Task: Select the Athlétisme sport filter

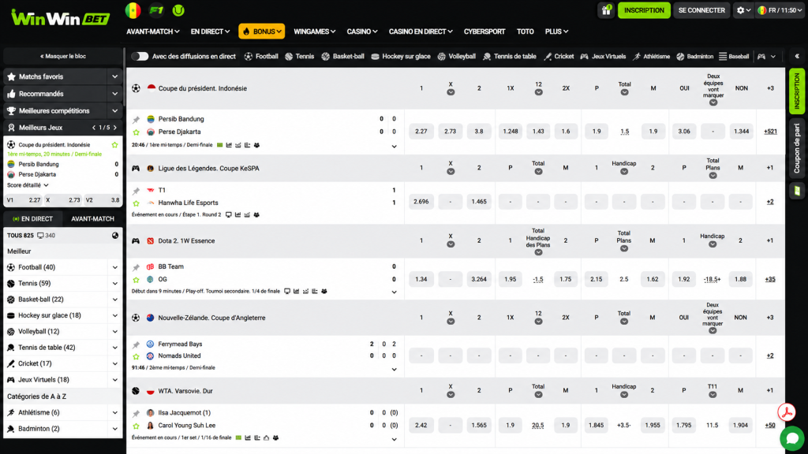Action: [x=651, y=57]
